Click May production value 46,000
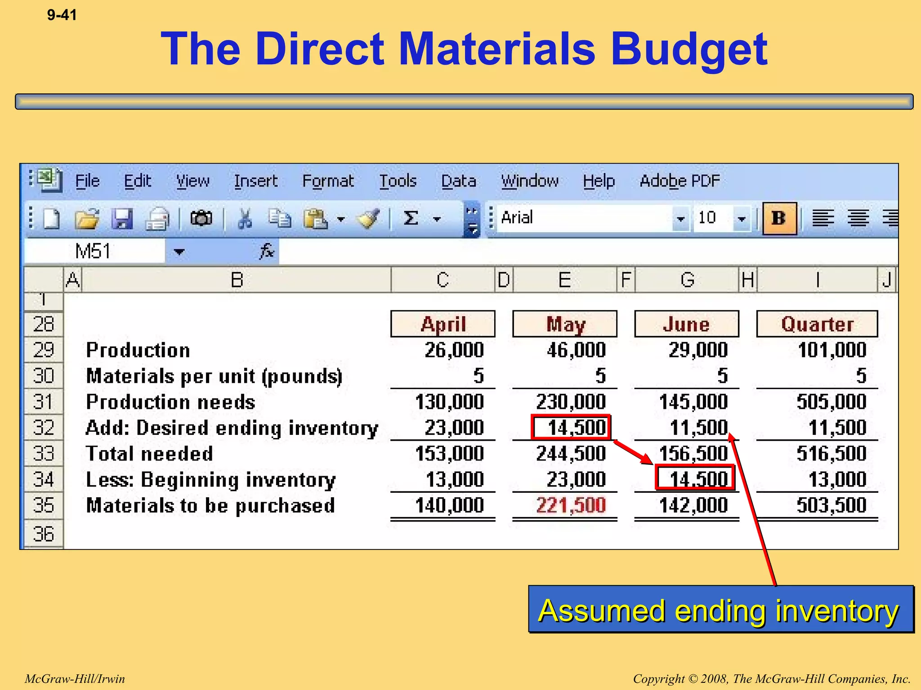 click(577, 350)
